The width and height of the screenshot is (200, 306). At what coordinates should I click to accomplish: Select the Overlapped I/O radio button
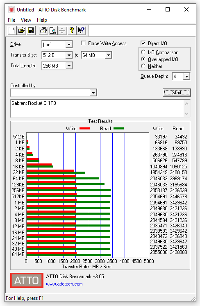[x=143, y=59]
